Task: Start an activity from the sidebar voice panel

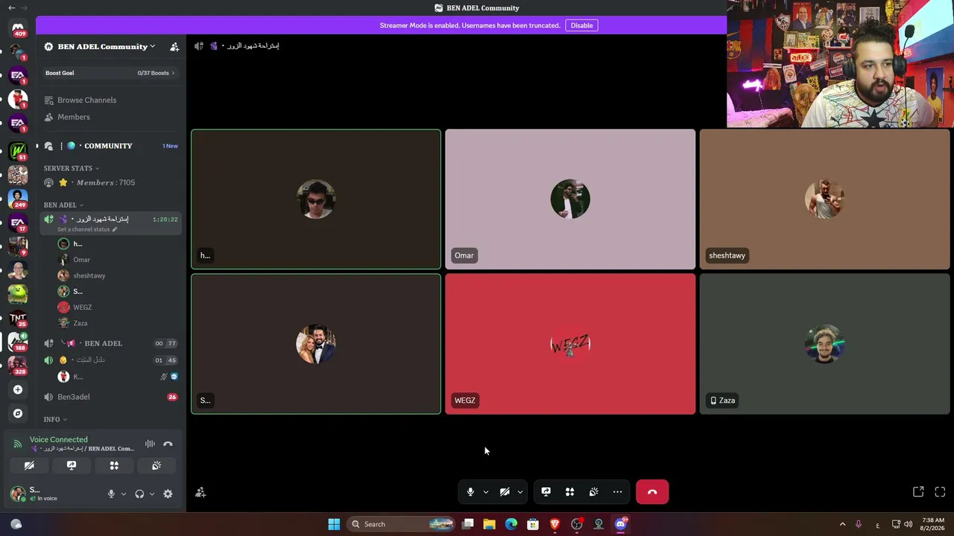Action: pyautogui.click(x=114, y=465)
